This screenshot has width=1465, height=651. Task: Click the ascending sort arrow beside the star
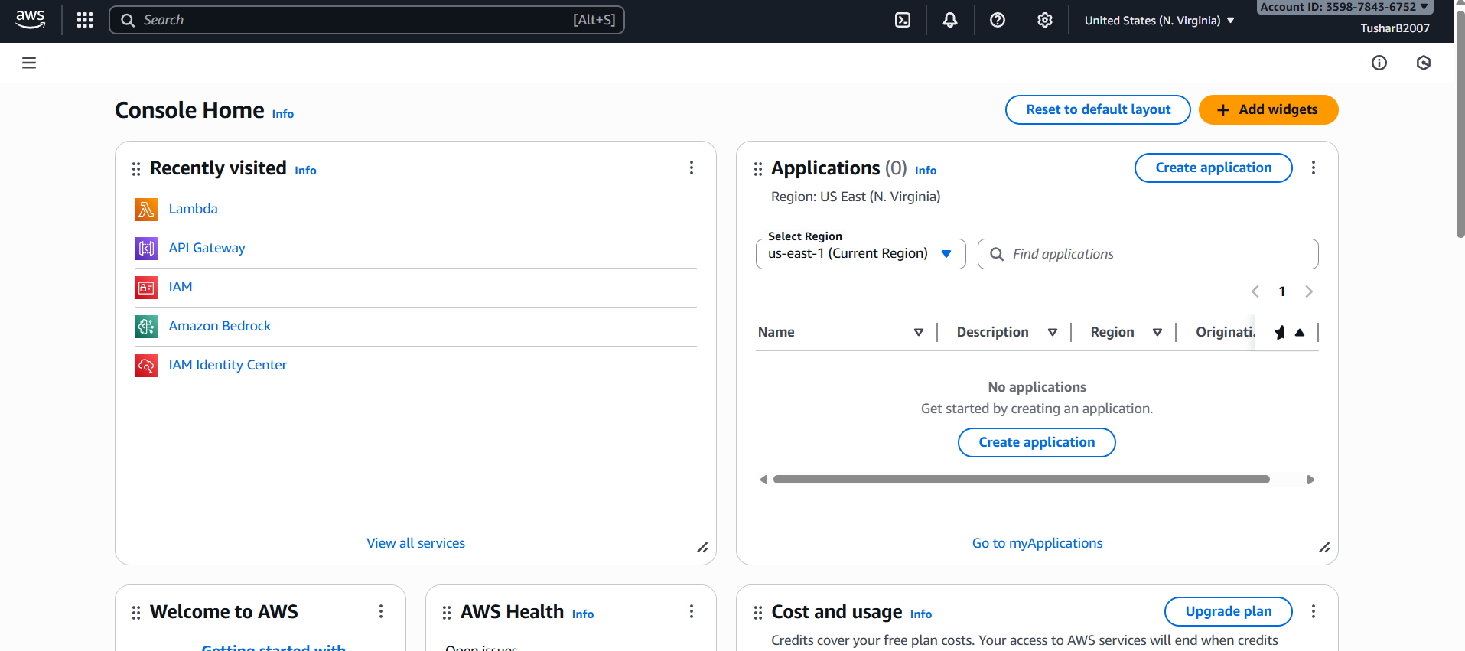[1300, 332]
